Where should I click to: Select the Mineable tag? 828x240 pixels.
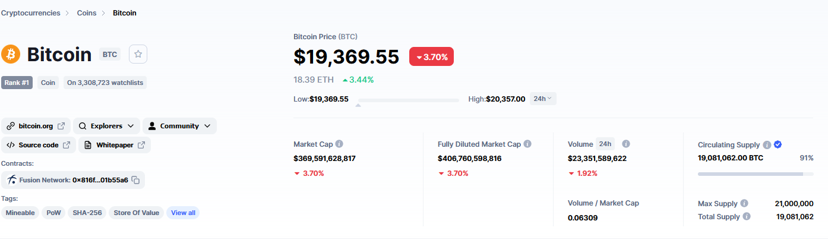tap(21, 213)
